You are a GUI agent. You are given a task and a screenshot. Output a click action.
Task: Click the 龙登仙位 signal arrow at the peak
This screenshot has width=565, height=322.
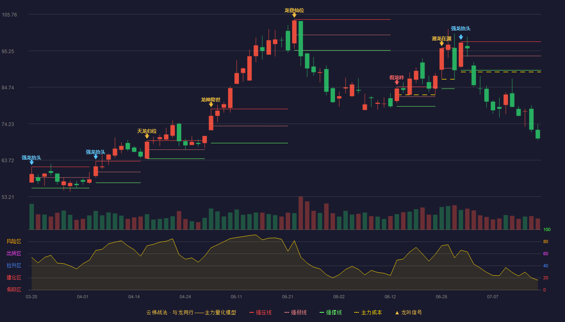click(294, 15)
